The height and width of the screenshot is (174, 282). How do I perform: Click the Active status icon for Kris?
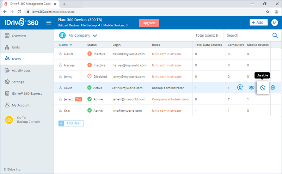(90, 110)
